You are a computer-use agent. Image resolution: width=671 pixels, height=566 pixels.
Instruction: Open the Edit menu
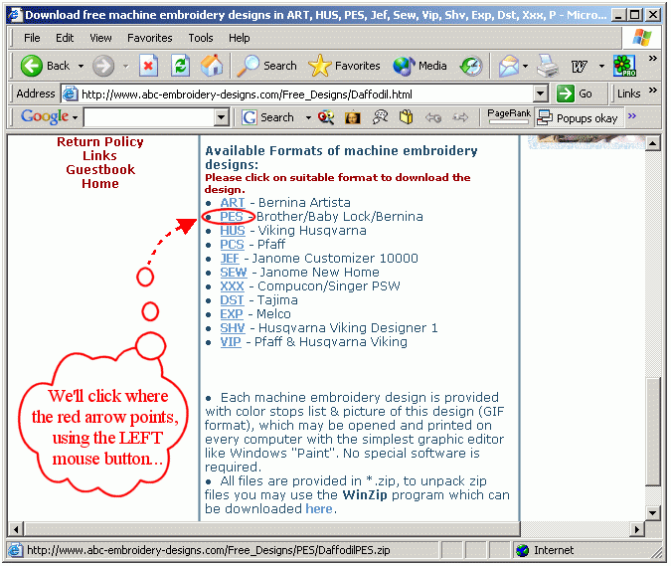(65, 38)
